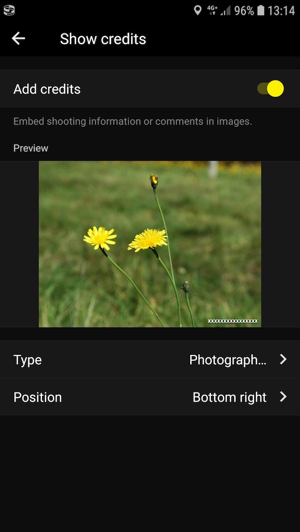Tap the back arrow icon
Image resolution: width=300 pixels, height=532 pixels.
coord(18,39)
